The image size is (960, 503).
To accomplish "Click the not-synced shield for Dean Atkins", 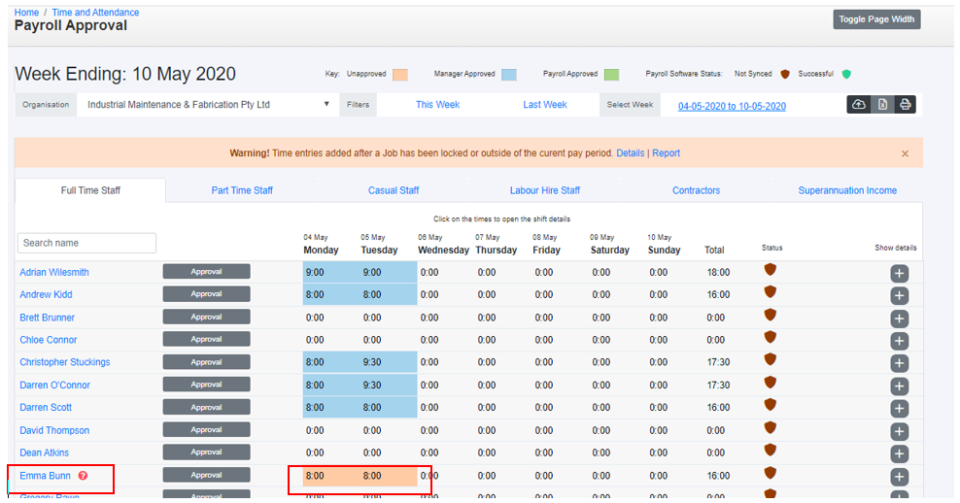I will point(771,450).
